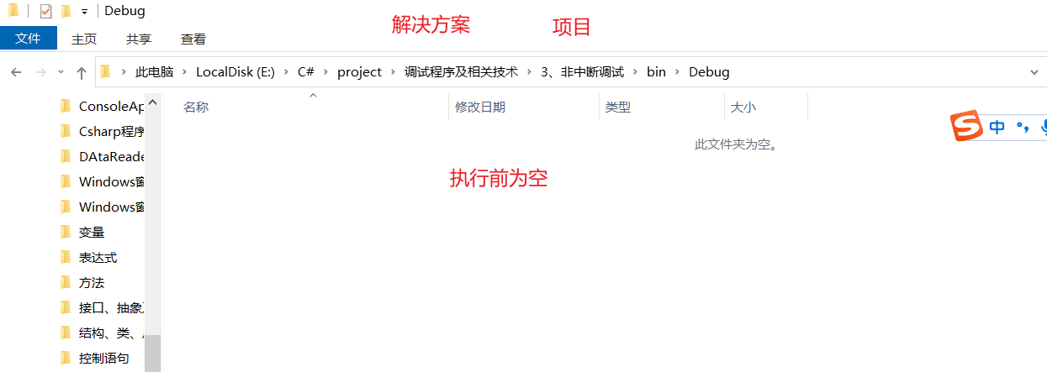
Task: Click folder icon beside 结构、类
Action: [66, 333]
